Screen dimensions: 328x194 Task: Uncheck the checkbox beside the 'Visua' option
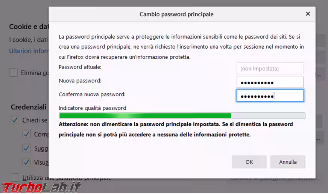(26, 162)
